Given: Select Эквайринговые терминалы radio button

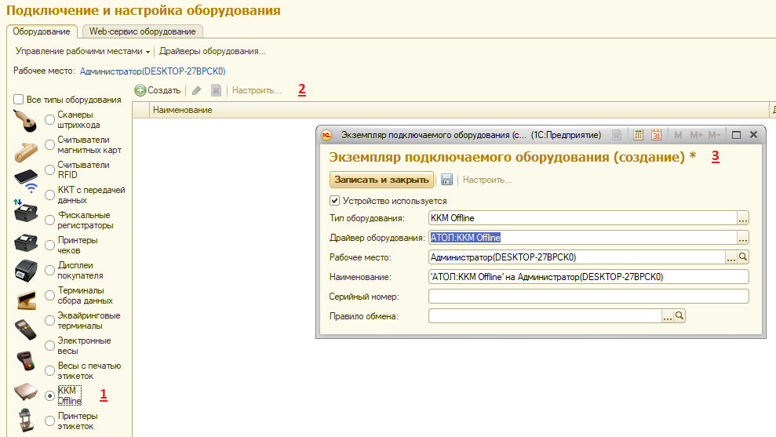Looking at the screenshot, I should (x=49, y=320).
